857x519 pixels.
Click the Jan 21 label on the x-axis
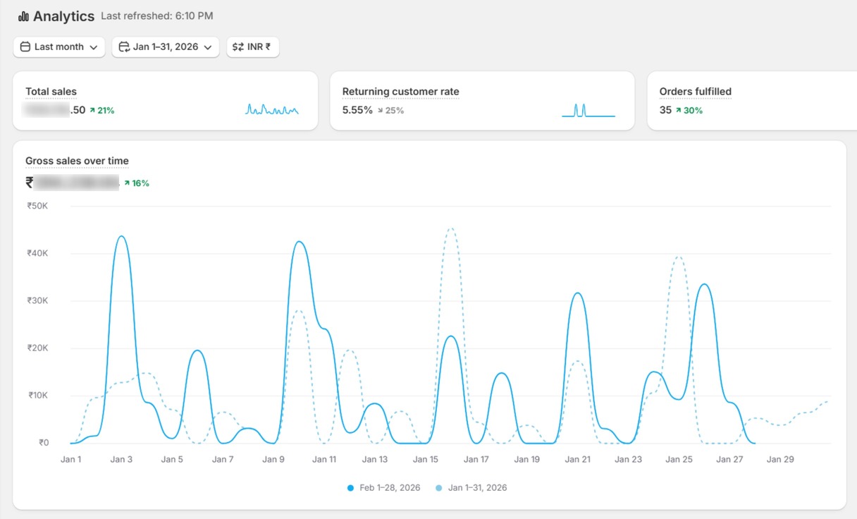(x=577, y=460)
